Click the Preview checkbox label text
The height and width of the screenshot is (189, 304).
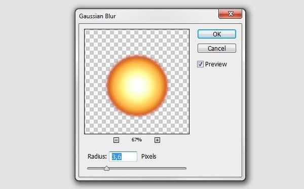[216, 64]
